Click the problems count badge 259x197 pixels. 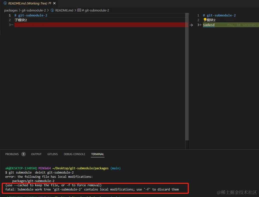click(x=23, y=154)
